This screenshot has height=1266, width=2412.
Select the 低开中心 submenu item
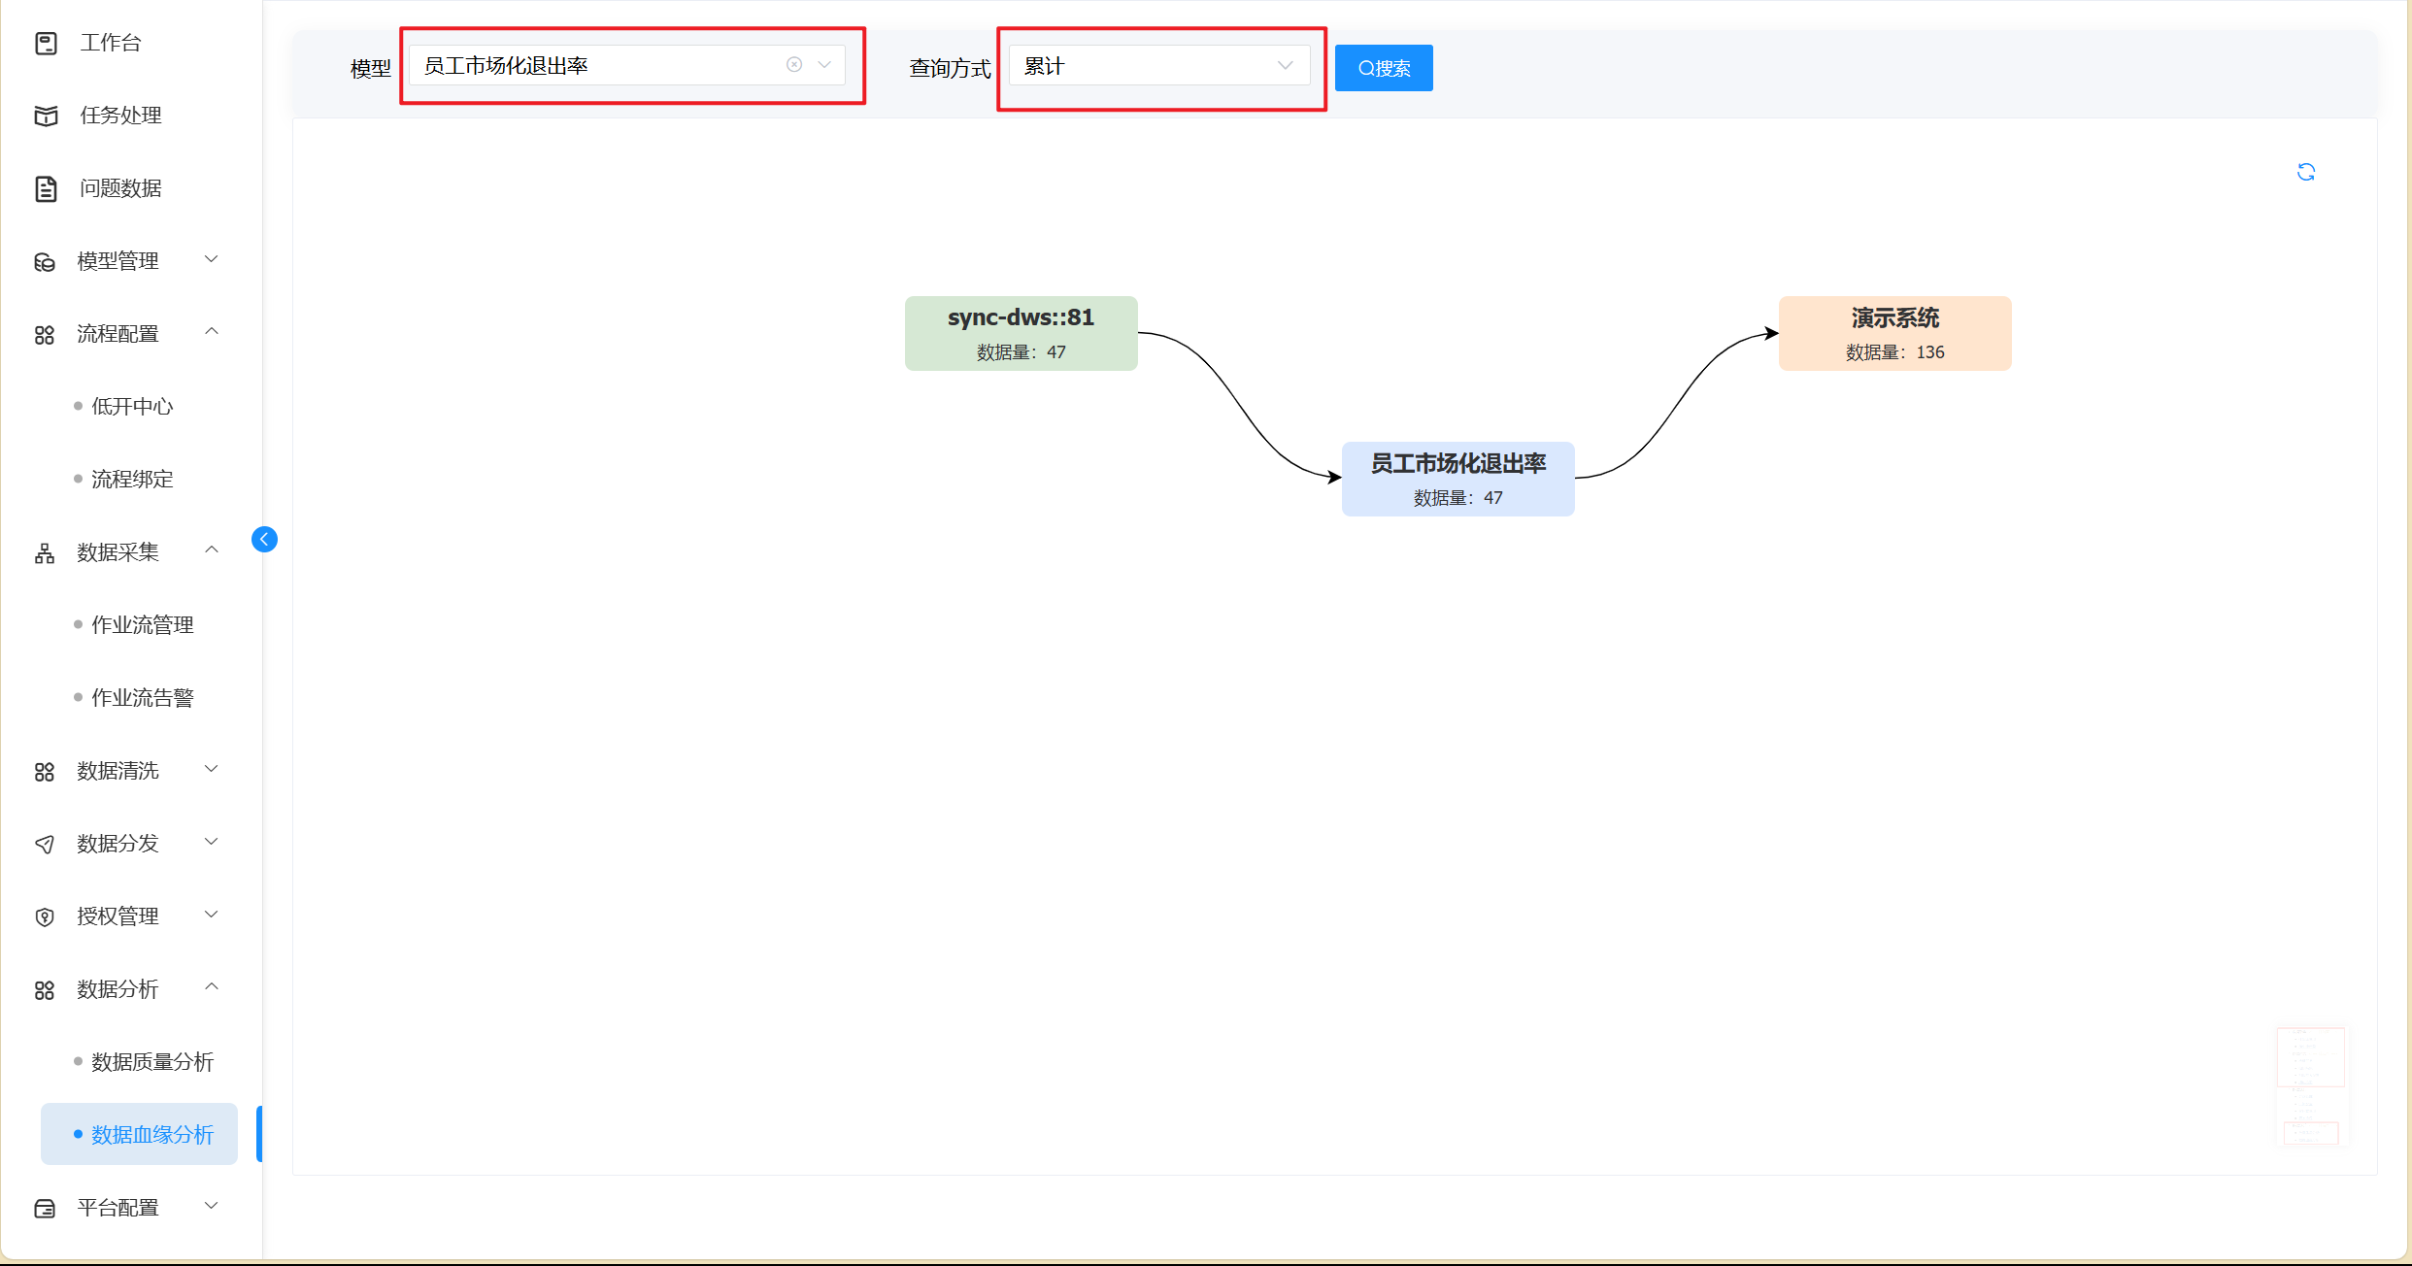(x=132, y=407)
